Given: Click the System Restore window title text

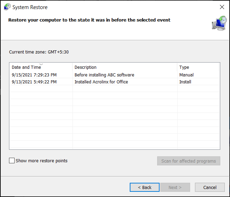Looking at the screenshot, I should (30, 7).
